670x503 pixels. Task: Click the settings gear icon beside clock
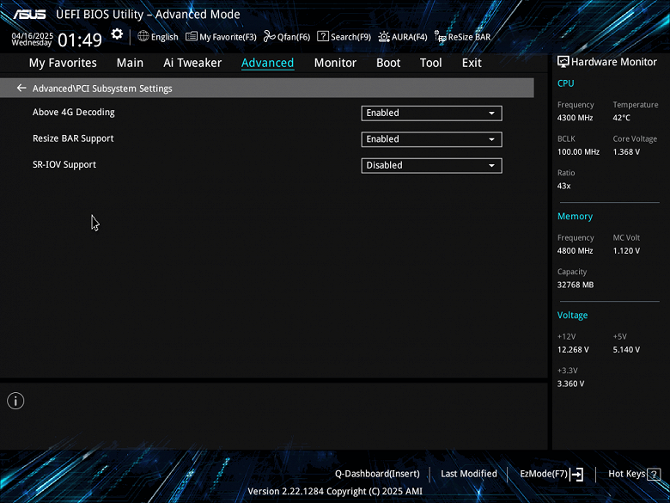pyautogui.click(x=117, y=34)
